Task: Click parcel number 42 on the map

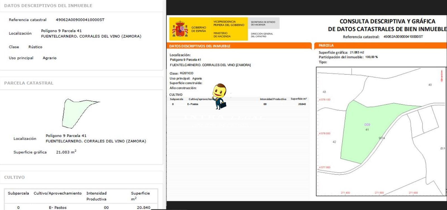Action: [334, 142]
